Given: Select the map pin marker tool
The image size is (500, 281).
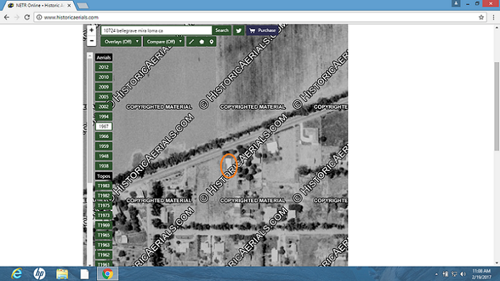Looking at the screenshot, I should [x=212, y=42].
